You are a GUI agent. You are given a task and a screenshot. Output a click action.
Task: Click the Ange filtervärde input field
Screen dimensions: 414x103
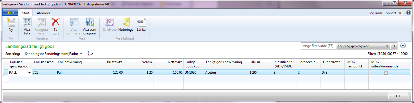pos(318,46)
